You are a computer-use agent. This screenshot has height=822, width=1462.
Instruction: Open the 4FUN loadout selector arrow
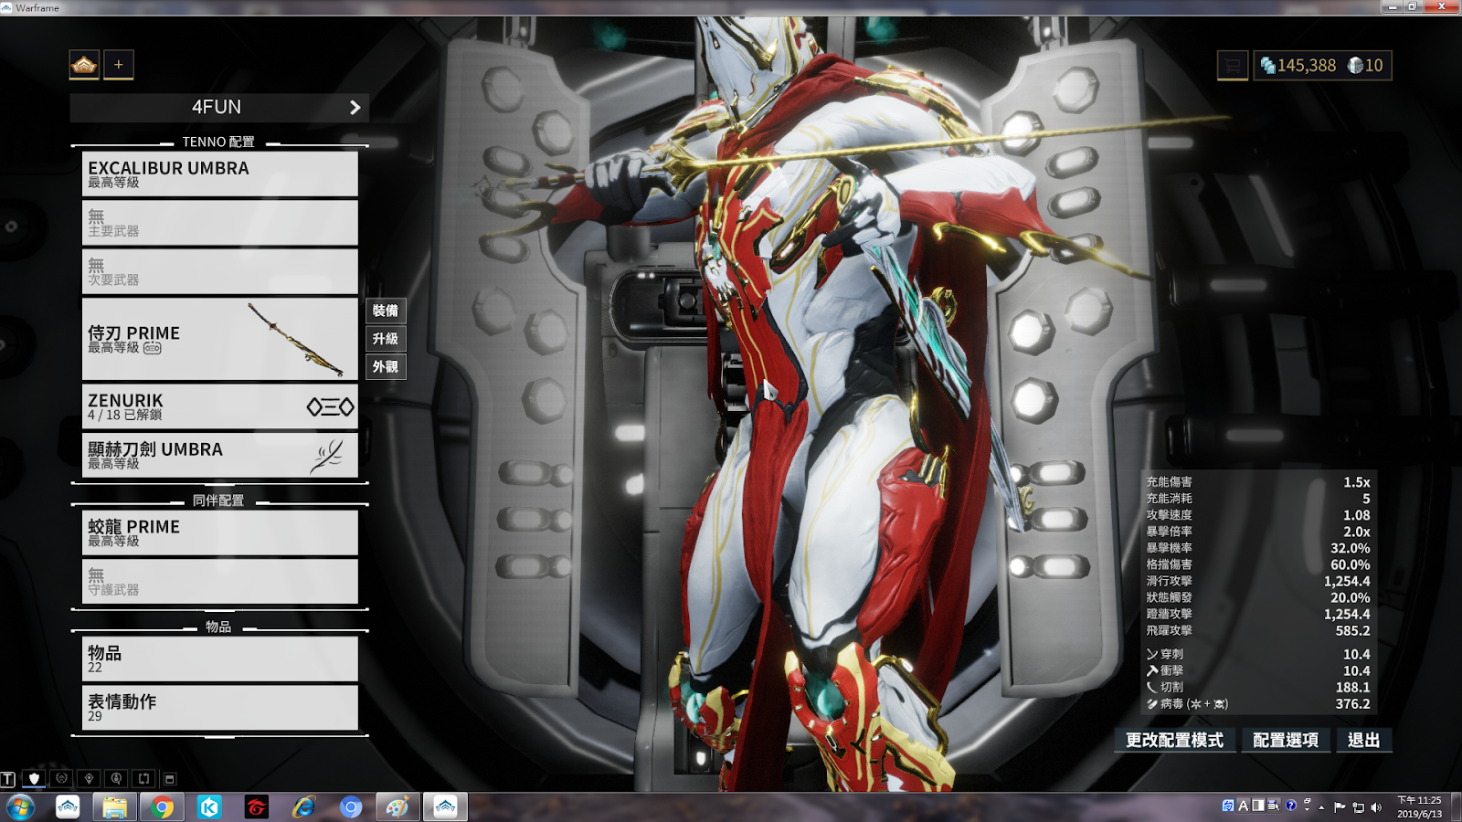(355, 108)
